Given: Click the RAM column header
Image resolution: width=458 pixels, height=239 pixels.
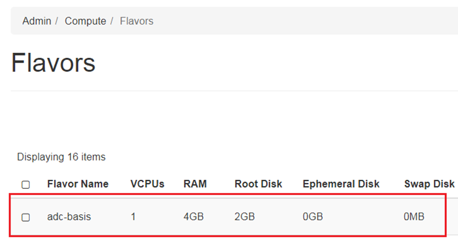Looking at the screenshot, I should tap(195, 184).
